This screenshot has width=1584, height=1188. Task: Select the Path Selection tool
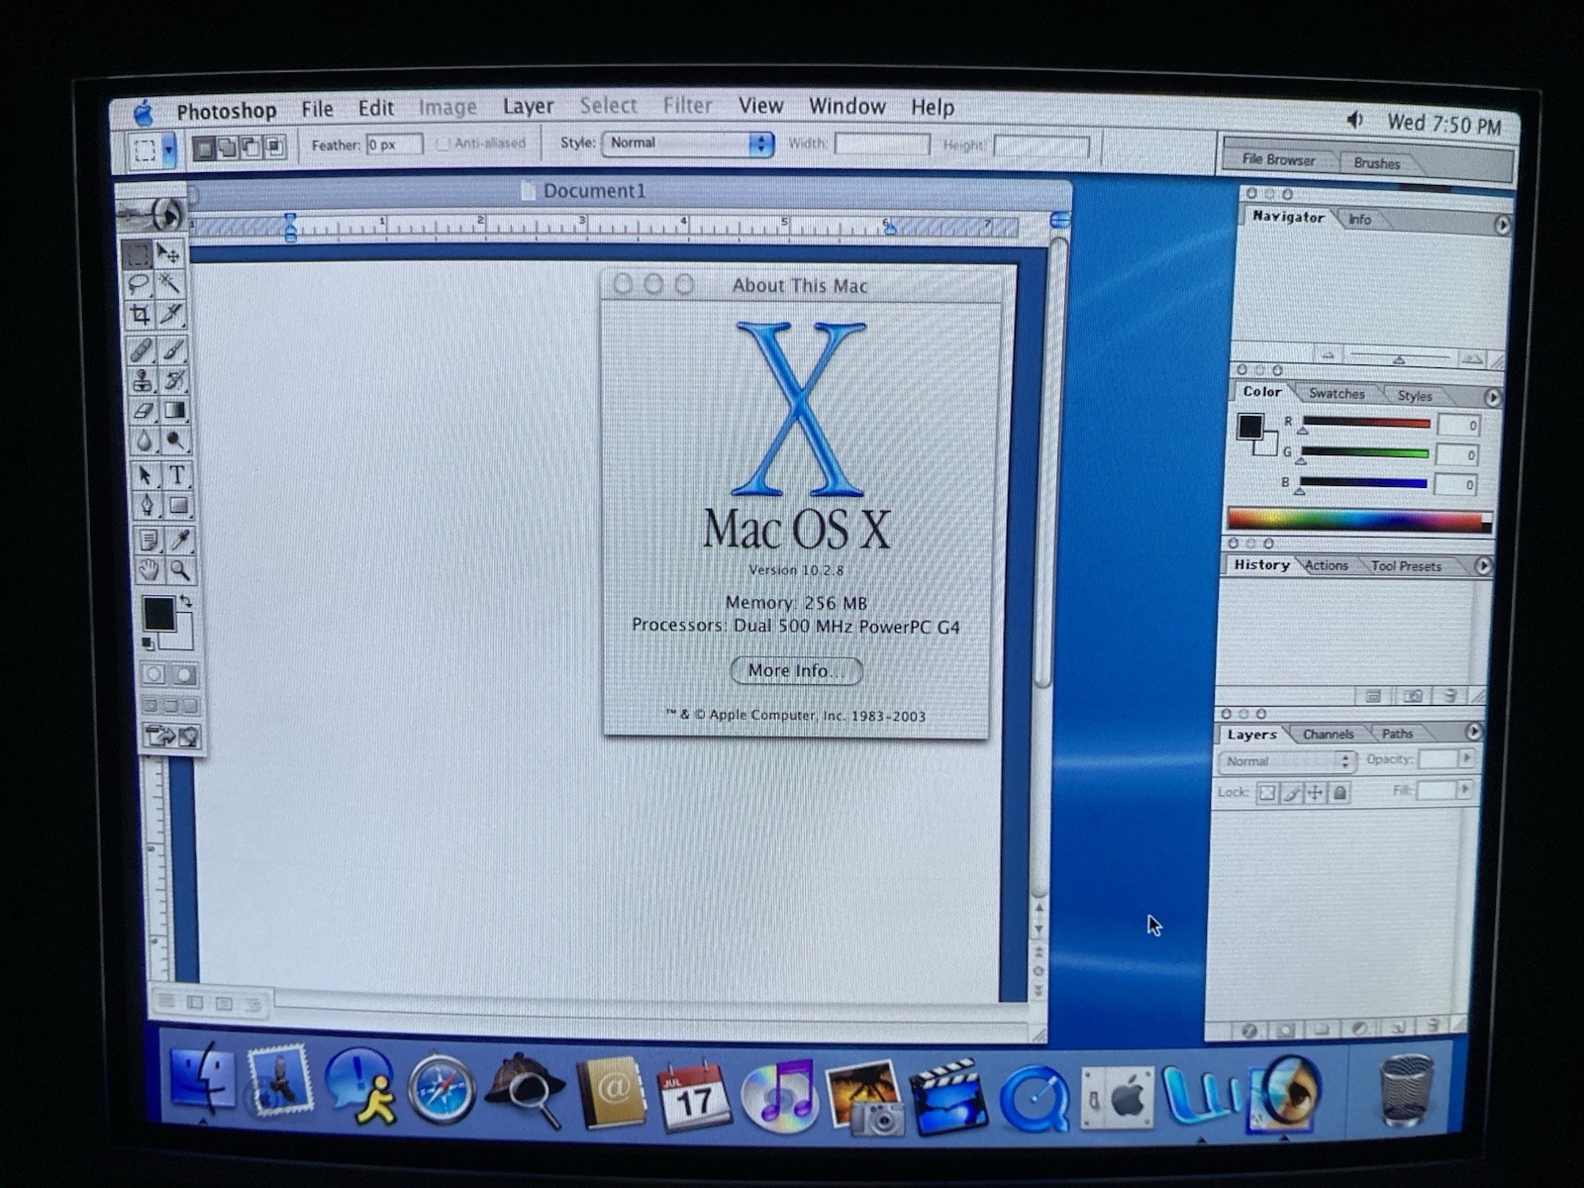pyautogui.click(x=145, y=475)
